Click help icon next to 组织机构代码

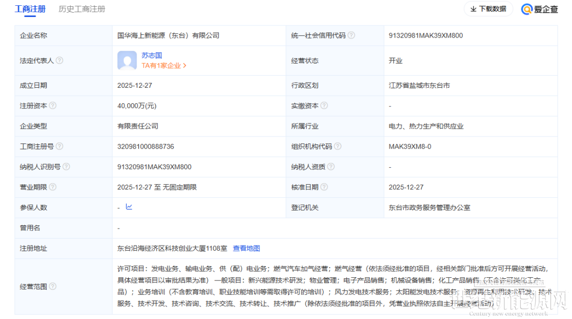(337, 147)
